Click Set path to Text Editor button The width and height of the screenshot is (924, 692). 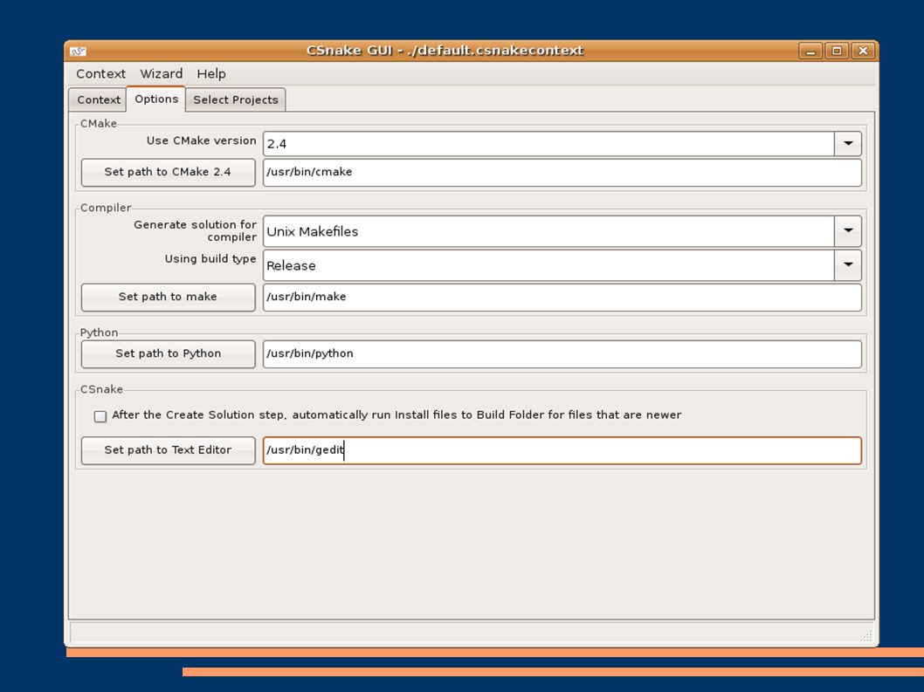pos(168,450)
